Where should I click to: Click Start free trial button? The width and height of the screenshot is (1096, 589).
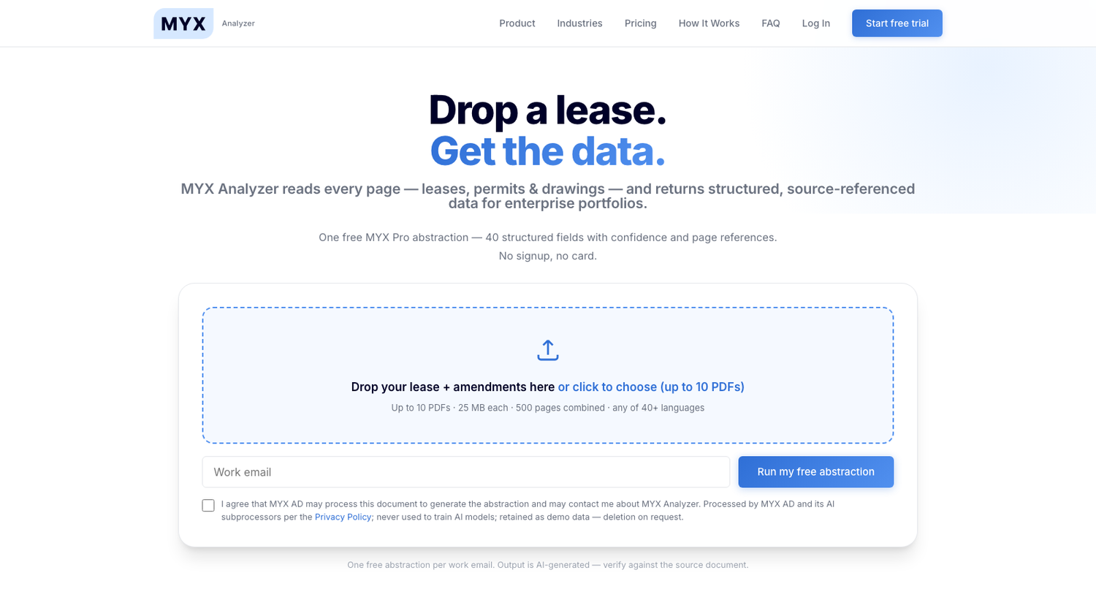[x=897, y=23]
